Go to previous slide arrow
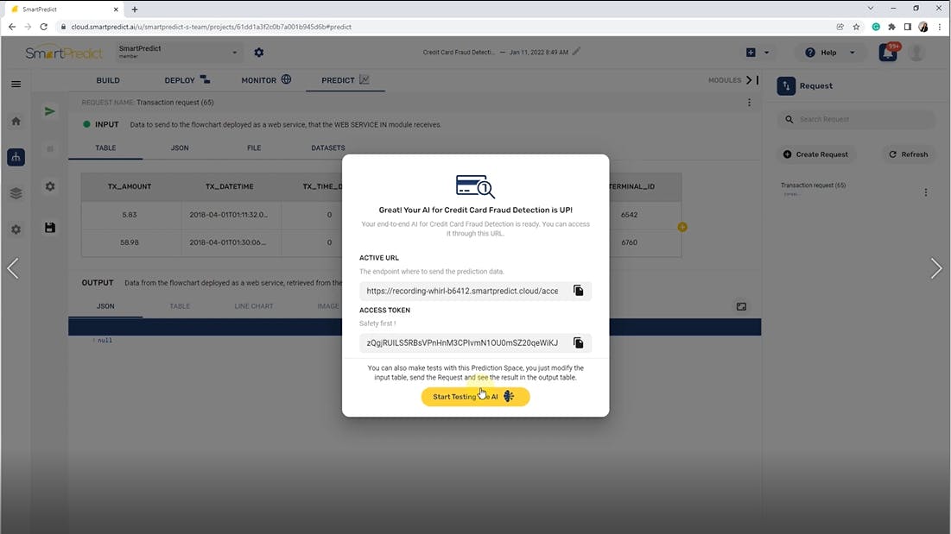951x534 pixels. (x=13, y=268)
